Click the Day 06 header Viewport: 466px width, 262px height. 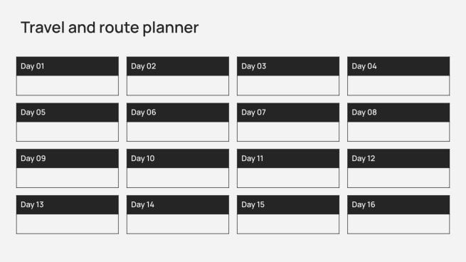point(178,112)
